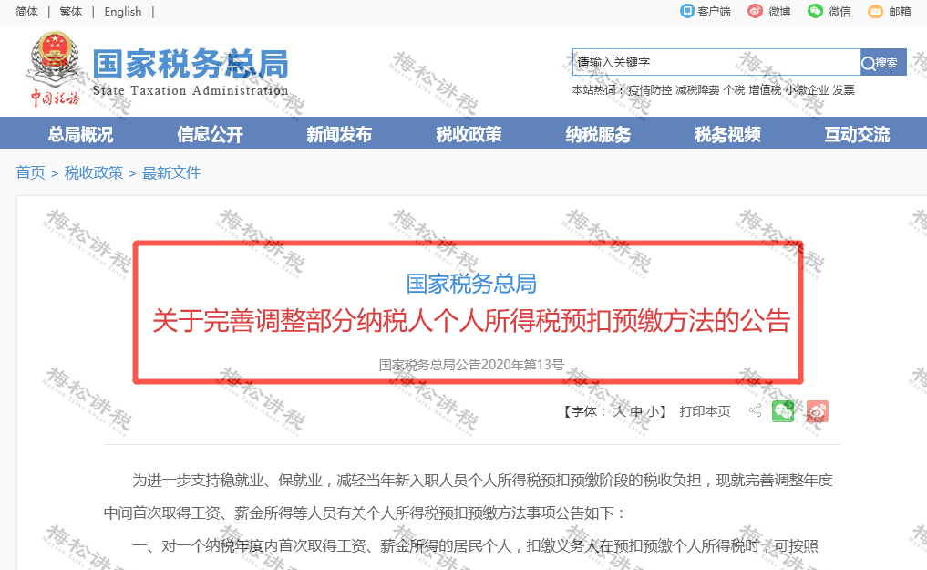Open the 总局概况 navigation menu
This screenshot has width=927, height=570.
coord(80,134)
